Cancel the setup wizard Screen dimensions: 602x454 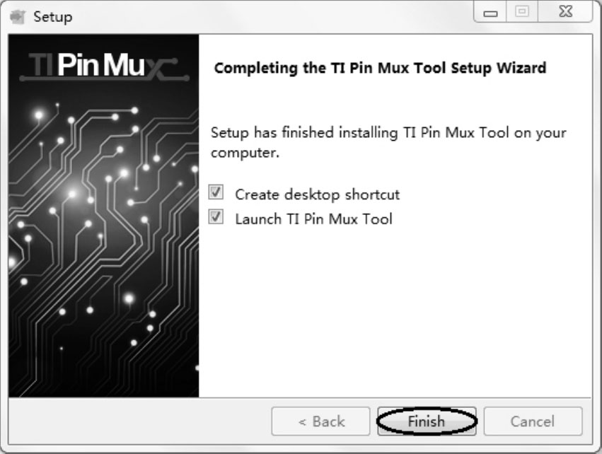tap(533, 421)
